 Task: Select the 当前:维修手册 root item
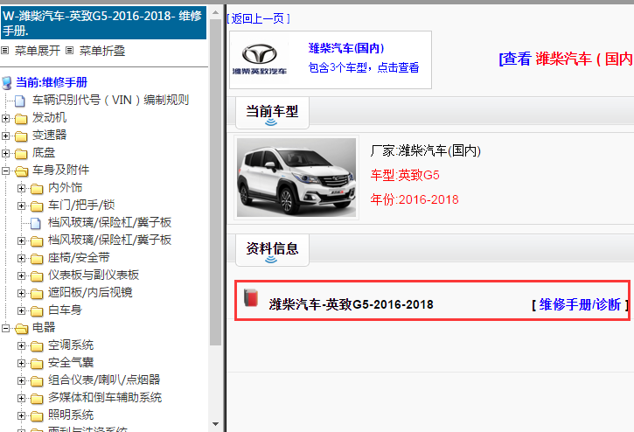(52, 82)
